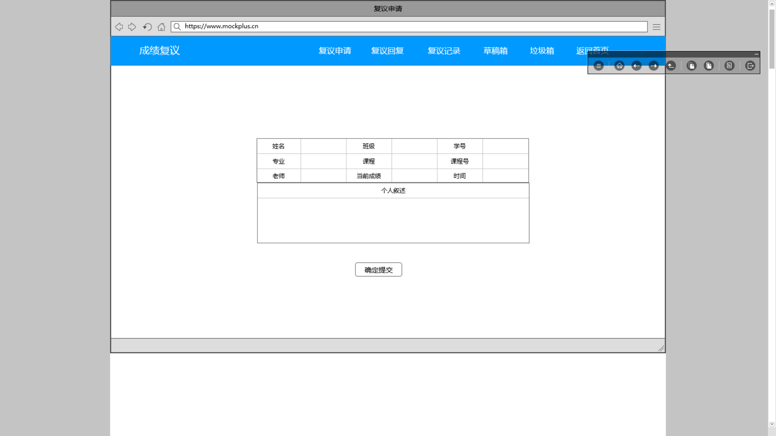The width and height of the screenshot is (776, 436).
Task: Click the return-up arrow icon in the floating toolbar
Action: (x=671, y=66)
